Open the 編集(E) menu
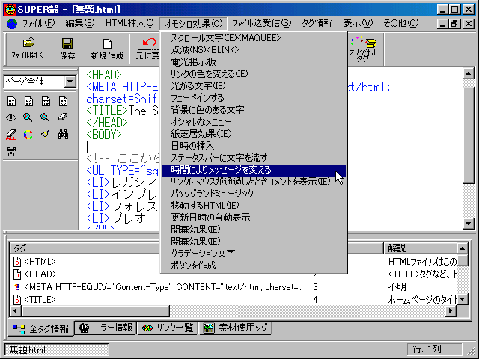 [x=80, y=23]
